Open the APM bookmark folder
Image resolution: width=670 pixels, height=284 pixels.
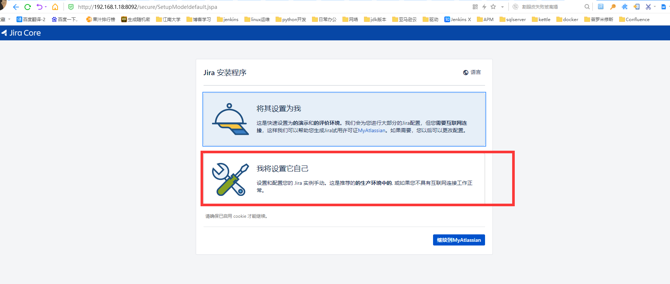(x=485, y=19)
